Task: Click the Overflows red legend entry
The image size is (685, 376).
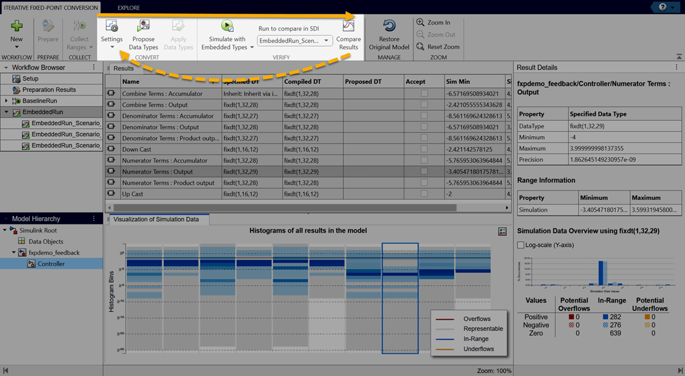Action: (x=469, y=319)
